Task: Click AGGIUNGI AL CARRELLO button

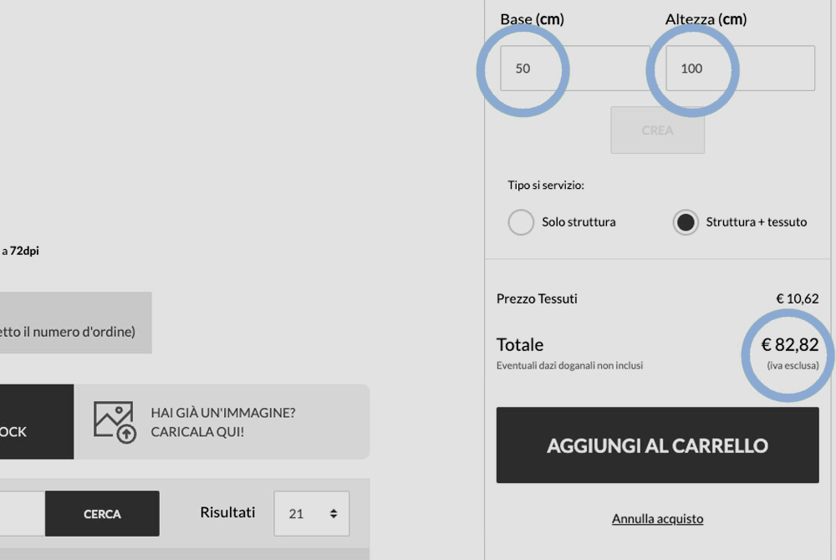Action: pos(657,445)
